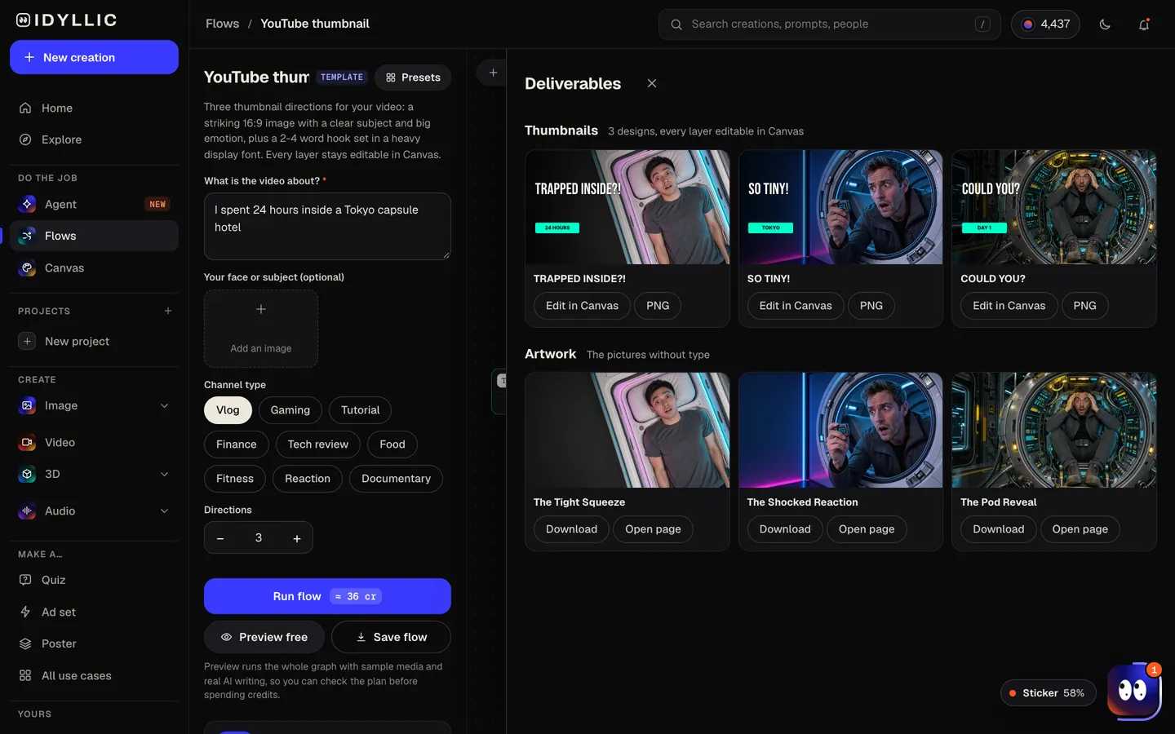The height and width of the screenshot is (734, 1175).
Task: Toggle dark mode moon icon
Action: coord(1105,24)
